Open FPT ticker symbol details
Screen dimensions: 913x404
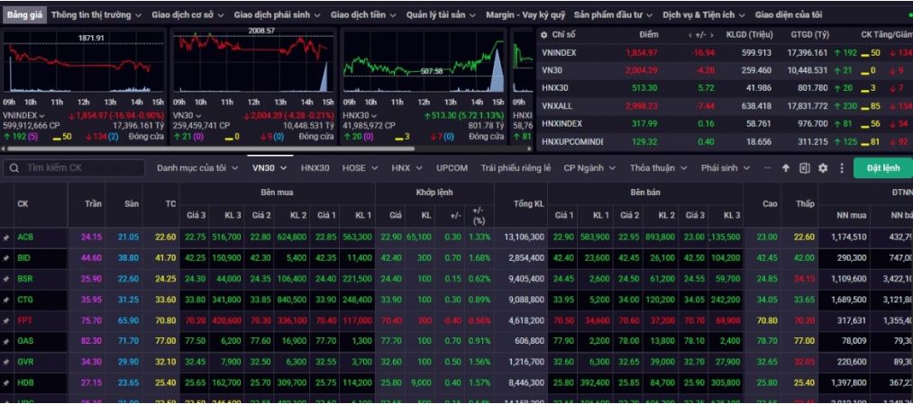tap(25, 320)
